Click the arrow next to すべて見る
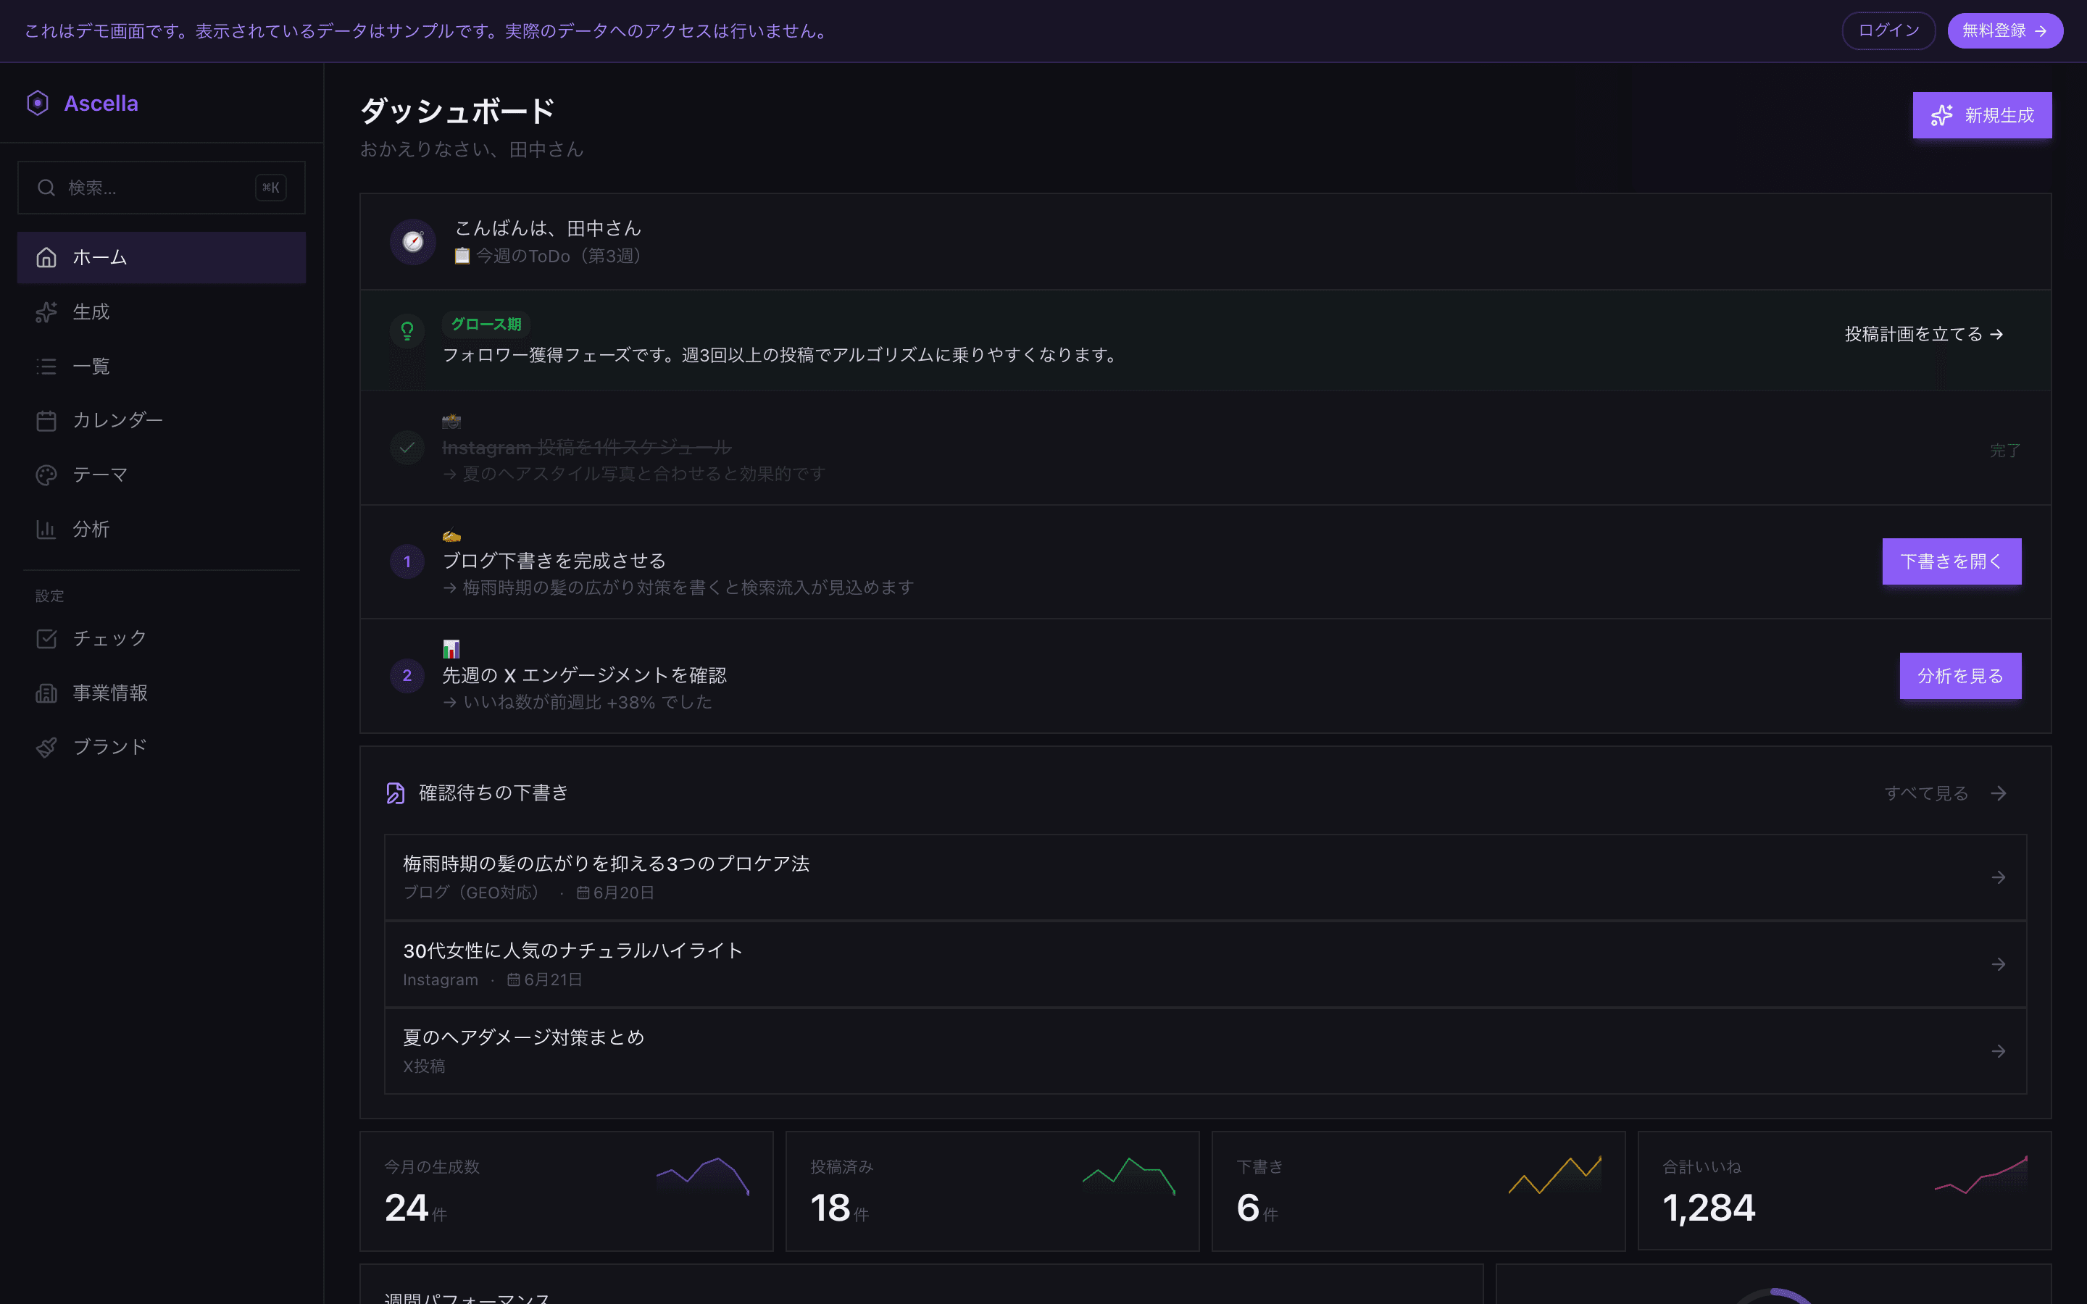Screen dimensions: 2087x1304 1998,793
